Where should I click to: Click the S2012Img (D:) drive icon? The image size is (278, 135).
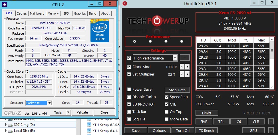coord(11,125)
